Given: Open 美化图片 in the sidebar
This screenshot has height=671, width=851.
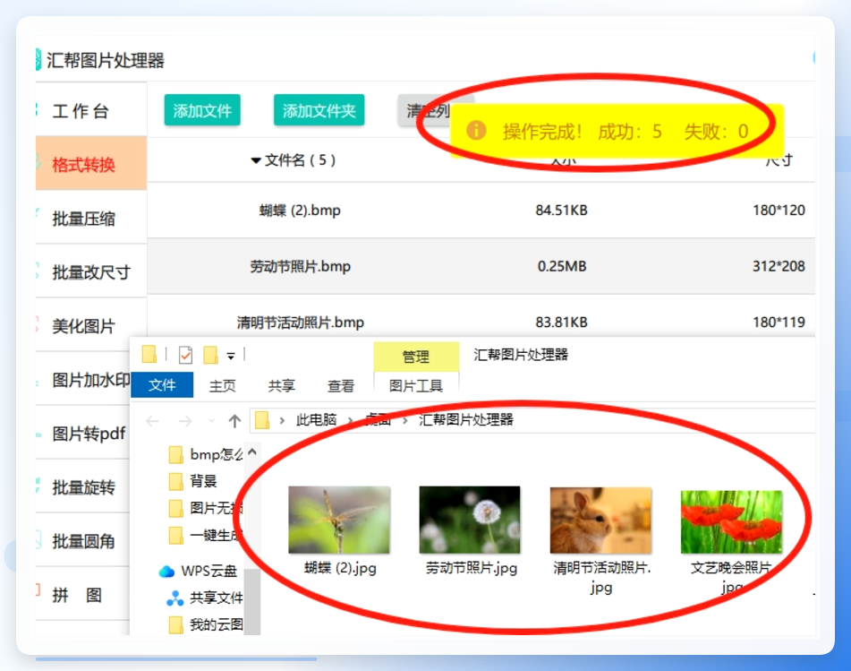Looking at the screenshot, I should 91,325.
